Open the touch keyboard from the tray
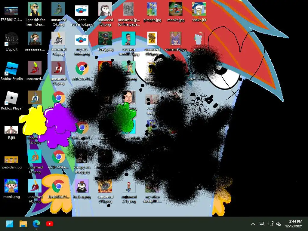The height and width of the screenshot is (231, 308). 261,224
